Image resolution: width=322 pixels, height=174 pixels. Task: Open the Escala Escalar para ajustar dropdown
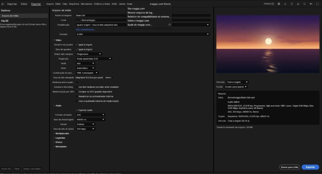coord(236,87)
